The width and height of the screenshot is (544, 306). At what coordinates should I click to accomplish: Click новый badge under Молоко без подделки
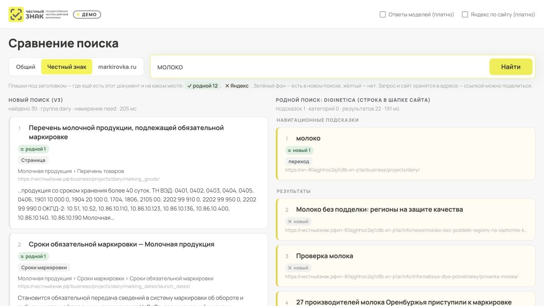[x=298, y=221]
